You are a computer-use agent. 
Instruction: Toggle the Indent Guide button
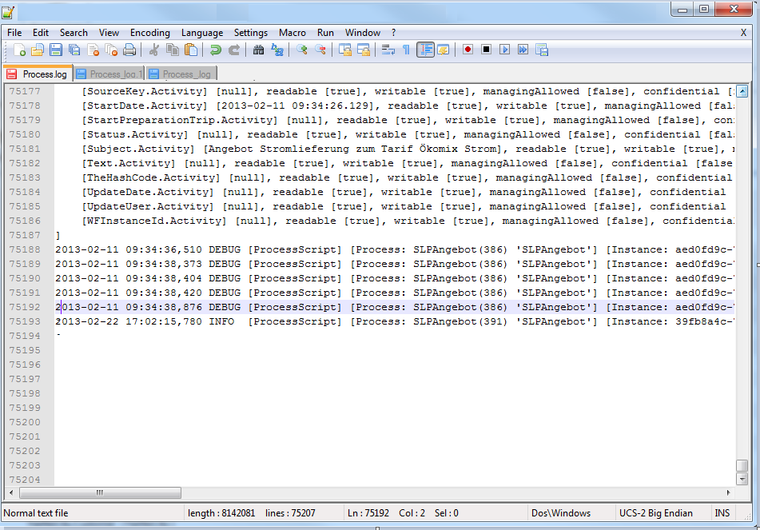coord(425,50)
